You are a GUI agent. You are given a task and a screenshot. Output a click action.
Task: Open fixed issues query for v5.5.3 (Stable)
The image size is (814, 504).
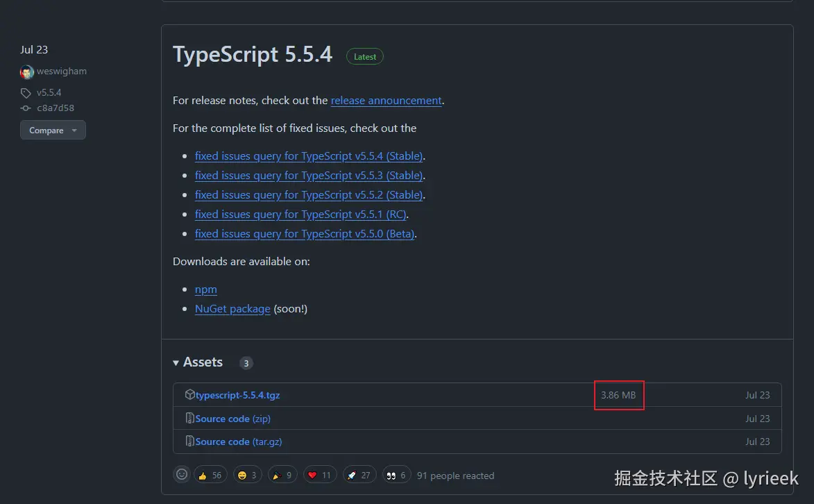[309, 176]
